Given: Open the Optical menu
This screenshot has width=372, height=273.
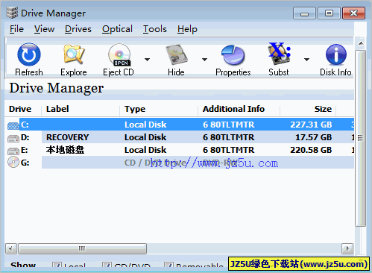Looking at the screenshot, I should (x=117, y=29).
